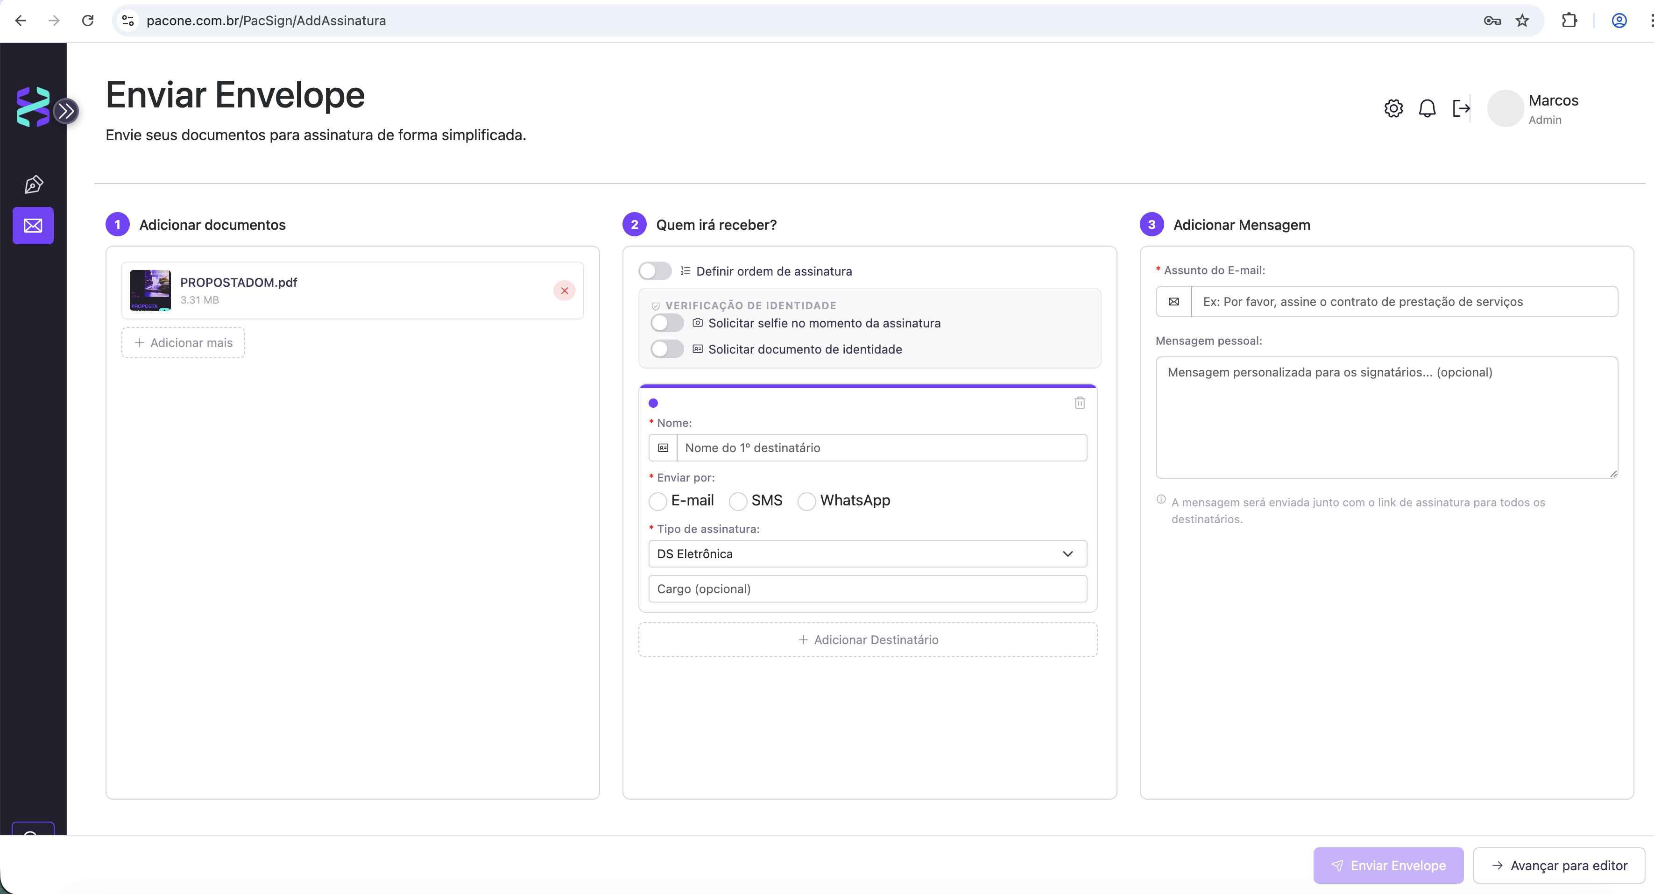Click the Assunto do E-mail field
Screen dimensions: 1654x894
[x=1404, y=302]
